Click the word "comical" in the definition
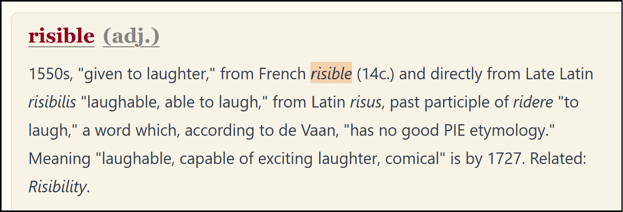This screenshot has height=212, width=623. click(x=415, y=159)
